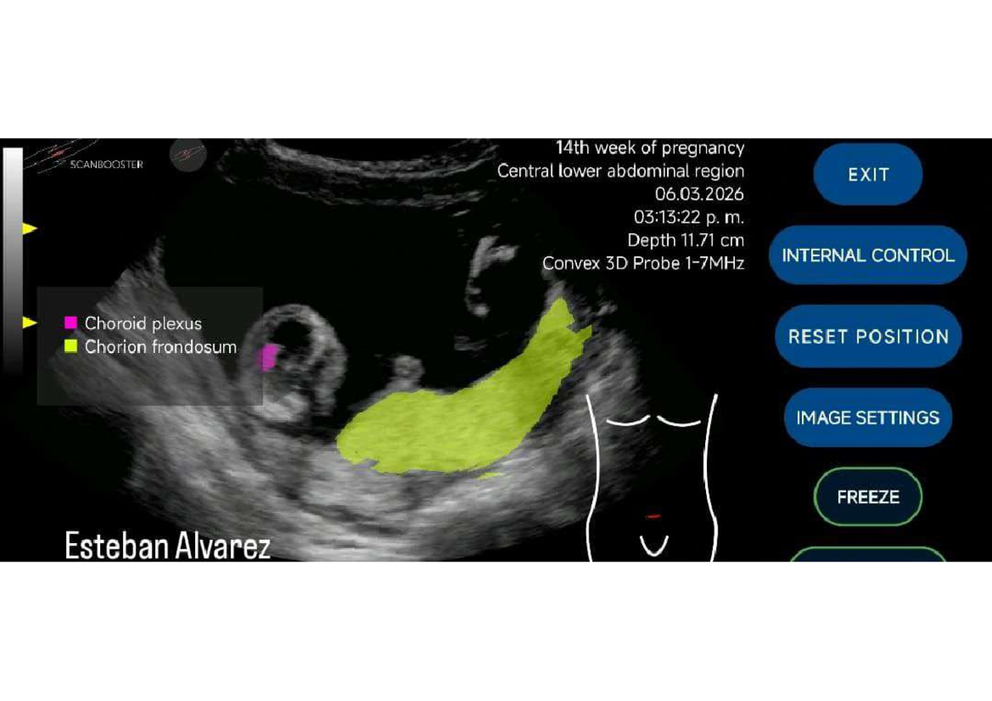
Task: Click magenta Choroid plexus legend swatch
Action: coord(70,323)
